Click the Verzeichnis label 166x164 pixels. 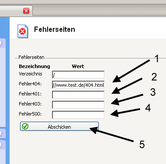click(x=31, y=74)
